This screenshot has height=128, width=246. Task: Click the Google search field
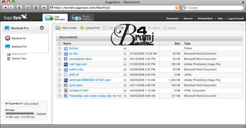(x=213, y=8)
